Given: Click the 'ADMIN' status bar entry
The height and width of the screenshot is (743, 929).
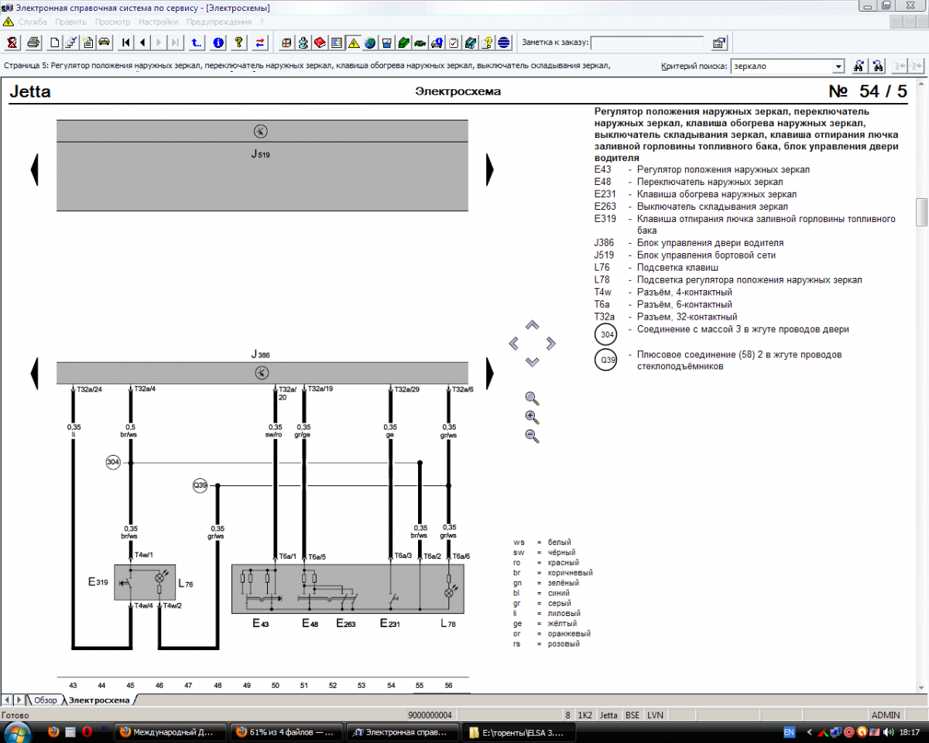Looking at the screenshot, I should [886, 715].
